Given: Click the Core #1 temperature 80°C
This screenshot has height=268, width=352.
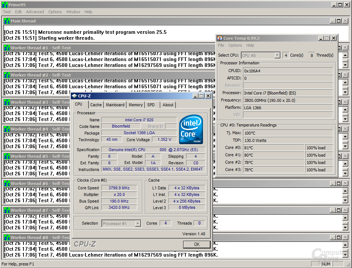Looking at the screenshot, I should point(273,155).
